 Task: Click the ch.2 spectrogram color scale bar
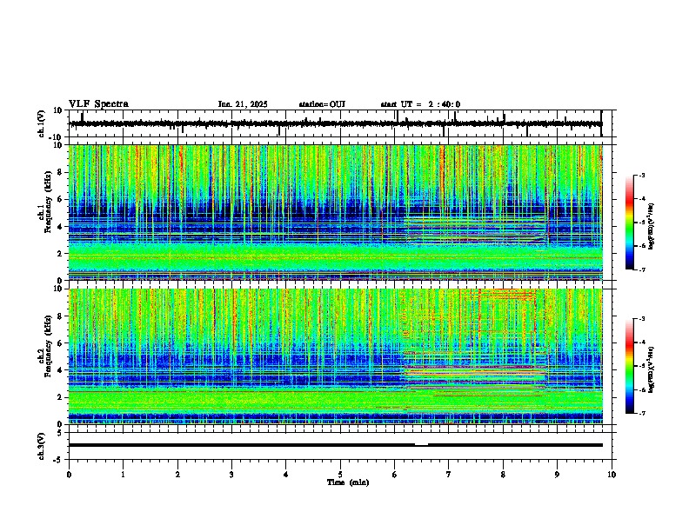click(x=629, y=366)
